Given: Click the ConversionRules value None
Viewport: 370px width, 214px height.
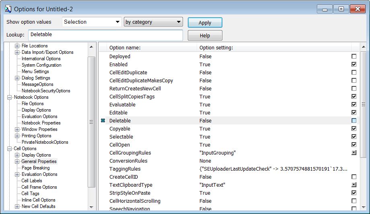Looking at the screenshot, I should pos(205,161).
